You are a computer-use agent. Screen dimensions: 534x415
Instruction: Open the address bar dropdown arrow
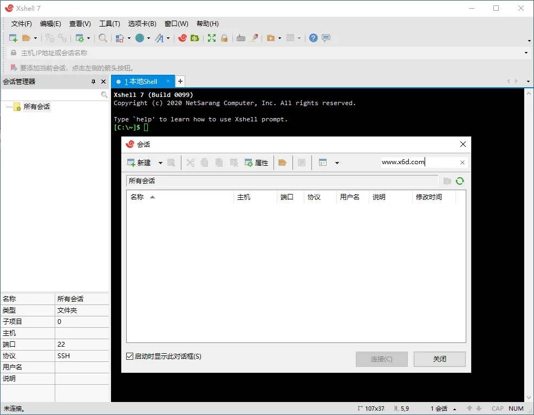point(525,53)
